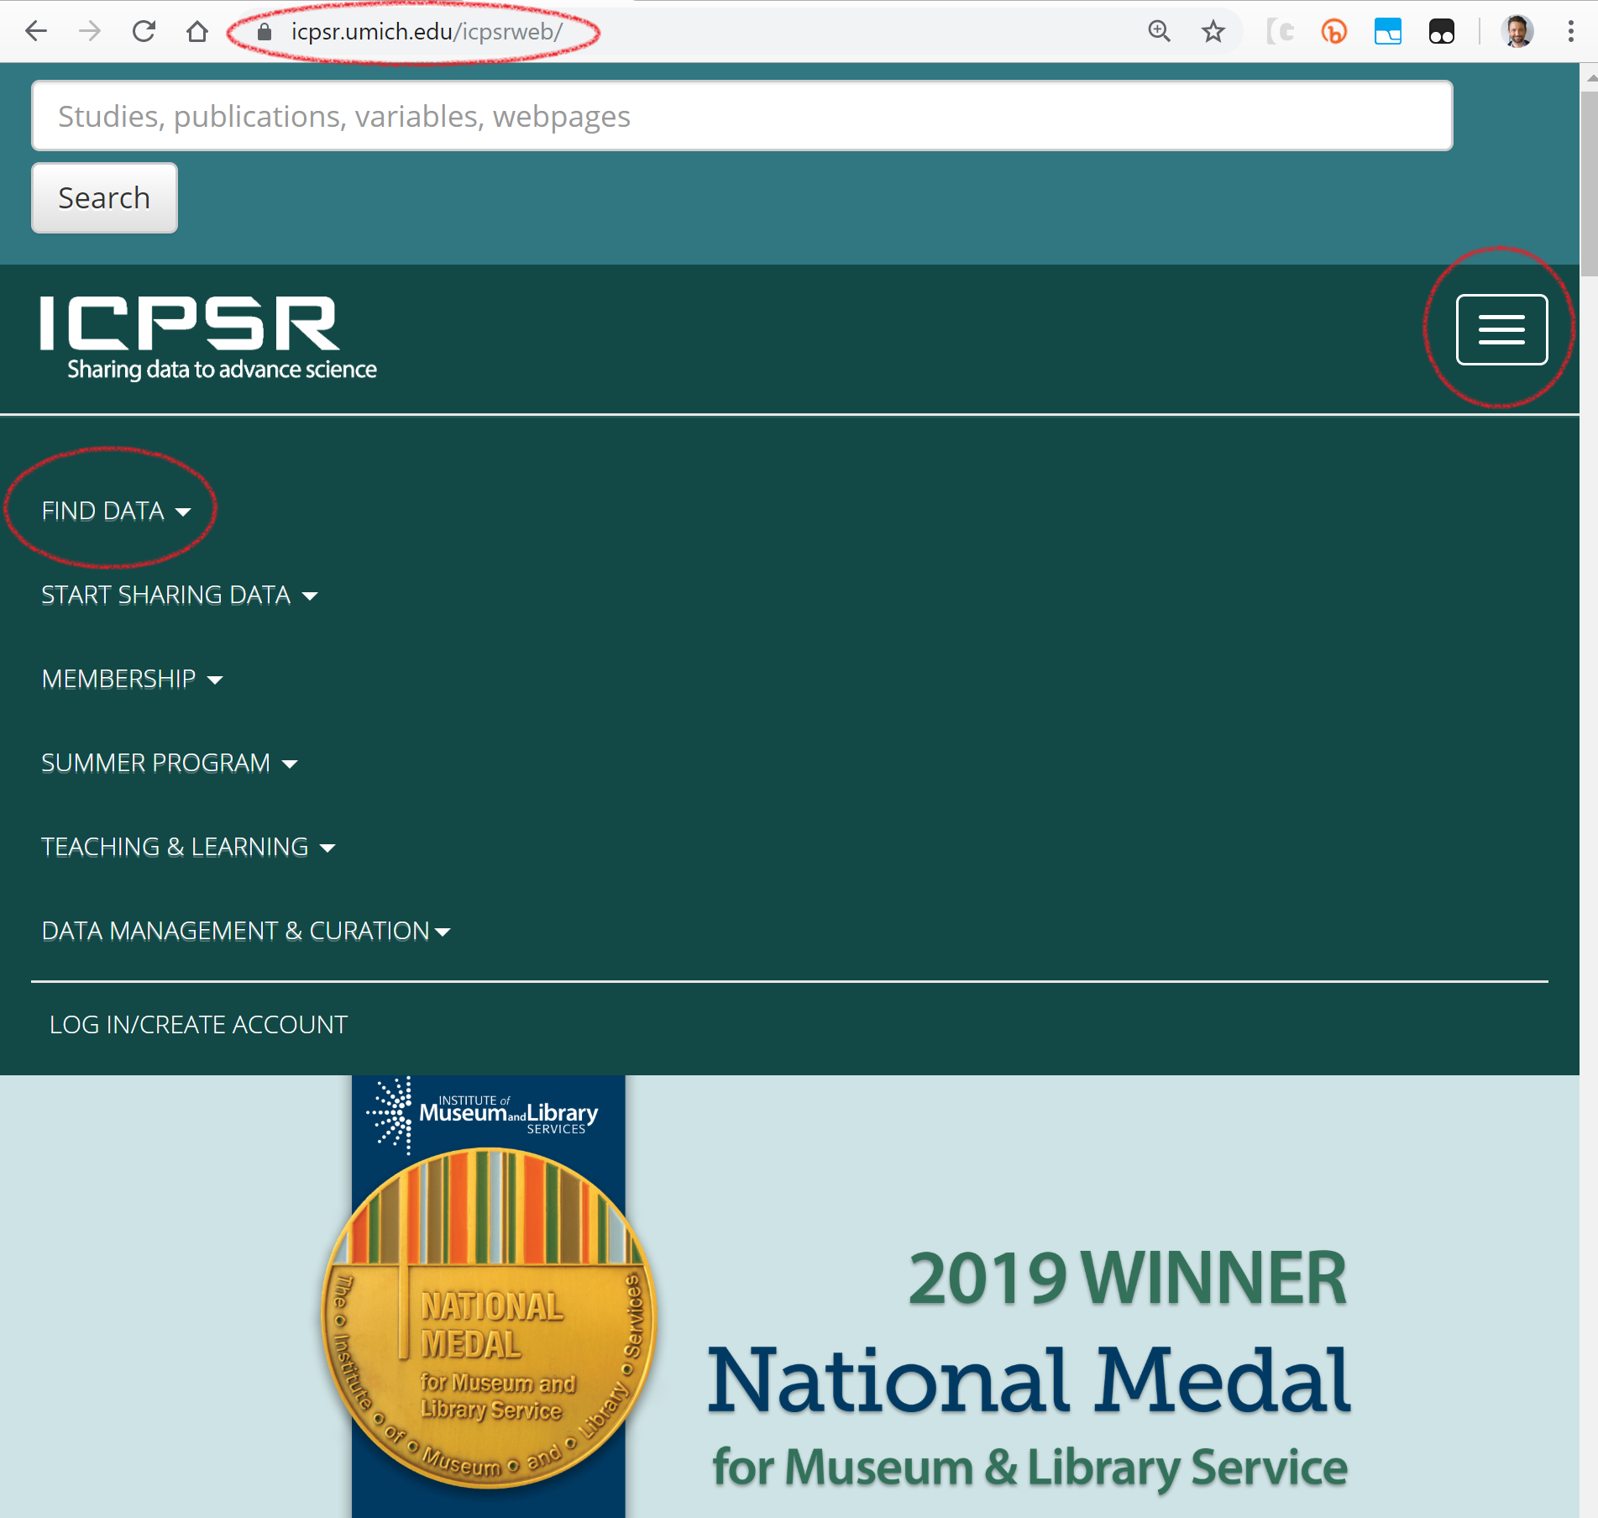Image resolution: width=1598 pixels, height=1518 pixels.
Task: Click the National Medal banner image
Action: click(789, 1296)
